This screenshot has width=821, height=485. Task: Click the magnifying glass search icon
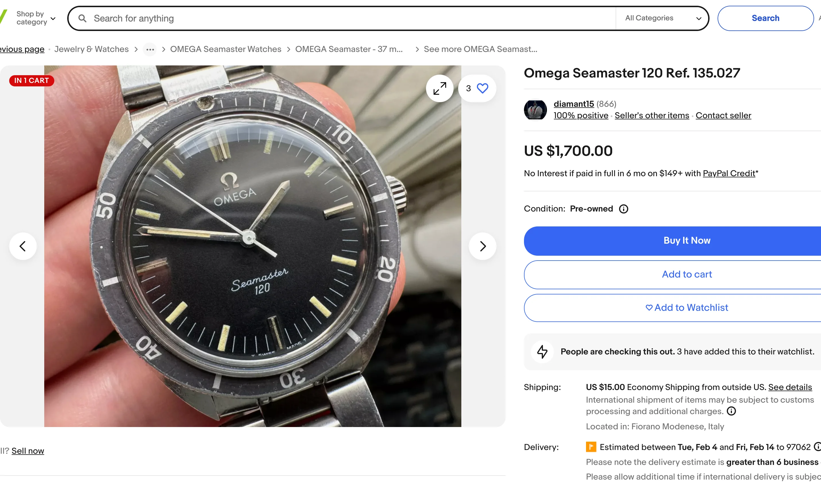coord(82,18)
